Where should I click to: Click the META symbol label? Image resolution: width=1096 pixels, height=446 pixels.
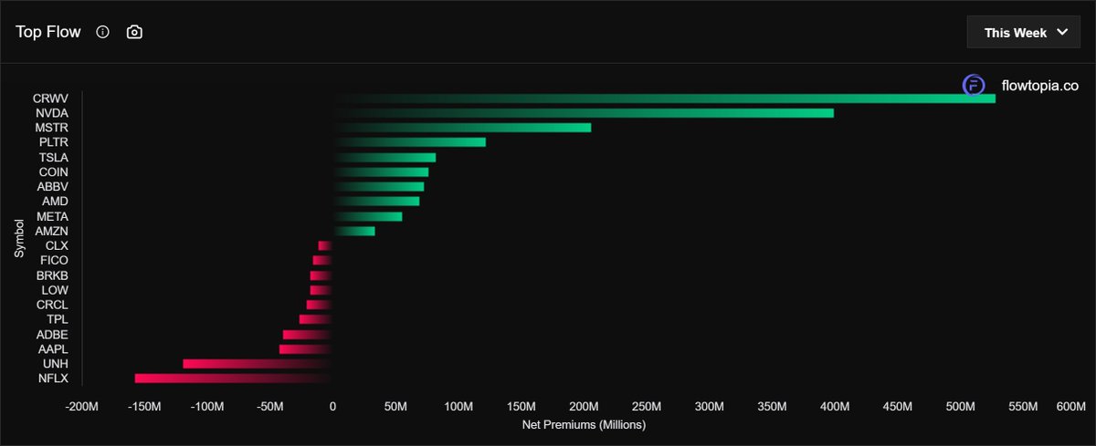[52, 216]
